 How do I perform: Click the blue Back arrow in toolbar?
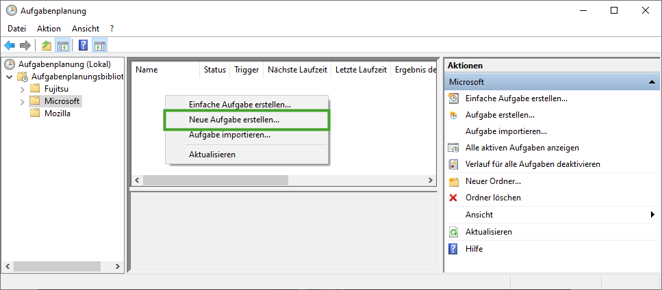10,46
